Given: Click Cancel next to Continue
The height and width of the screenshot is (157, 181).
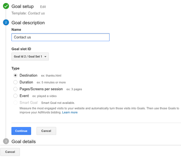Looking at the screenshot, I should coord(46,131).
